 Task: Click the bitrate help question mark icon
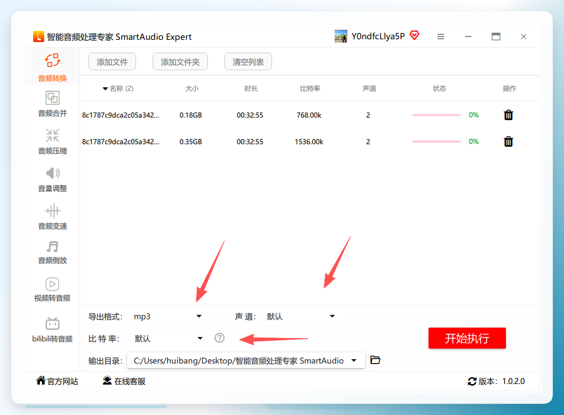click(220, 338)
